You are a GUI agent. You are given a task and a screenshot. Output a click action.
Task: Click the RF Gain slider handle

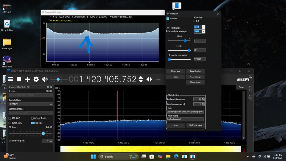point(43,134)
